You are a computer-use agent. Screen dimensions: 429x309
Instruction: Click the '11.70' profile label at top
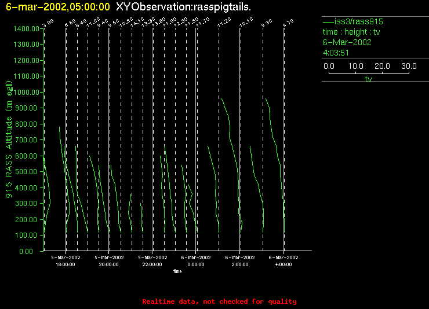(x=202, y=23)
